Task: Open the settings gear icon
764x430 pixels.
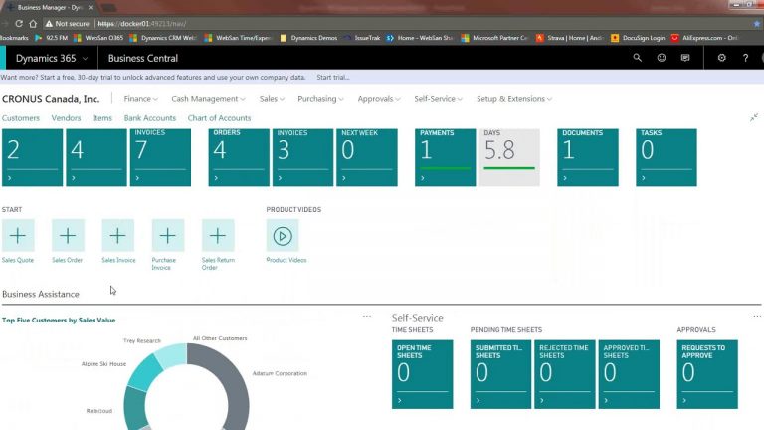Action: (721, 58)
